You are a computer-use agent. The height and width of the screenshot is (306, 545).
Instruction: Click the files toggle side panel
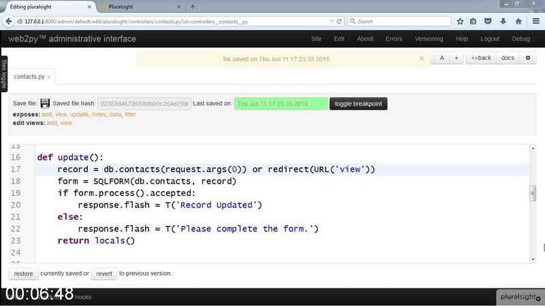click(4, 73)
